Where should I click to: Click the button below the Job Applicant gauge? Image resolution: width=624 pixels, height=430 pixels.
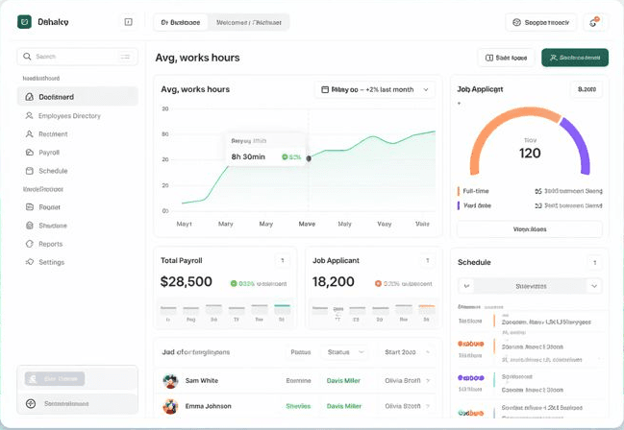coord(530,229)
